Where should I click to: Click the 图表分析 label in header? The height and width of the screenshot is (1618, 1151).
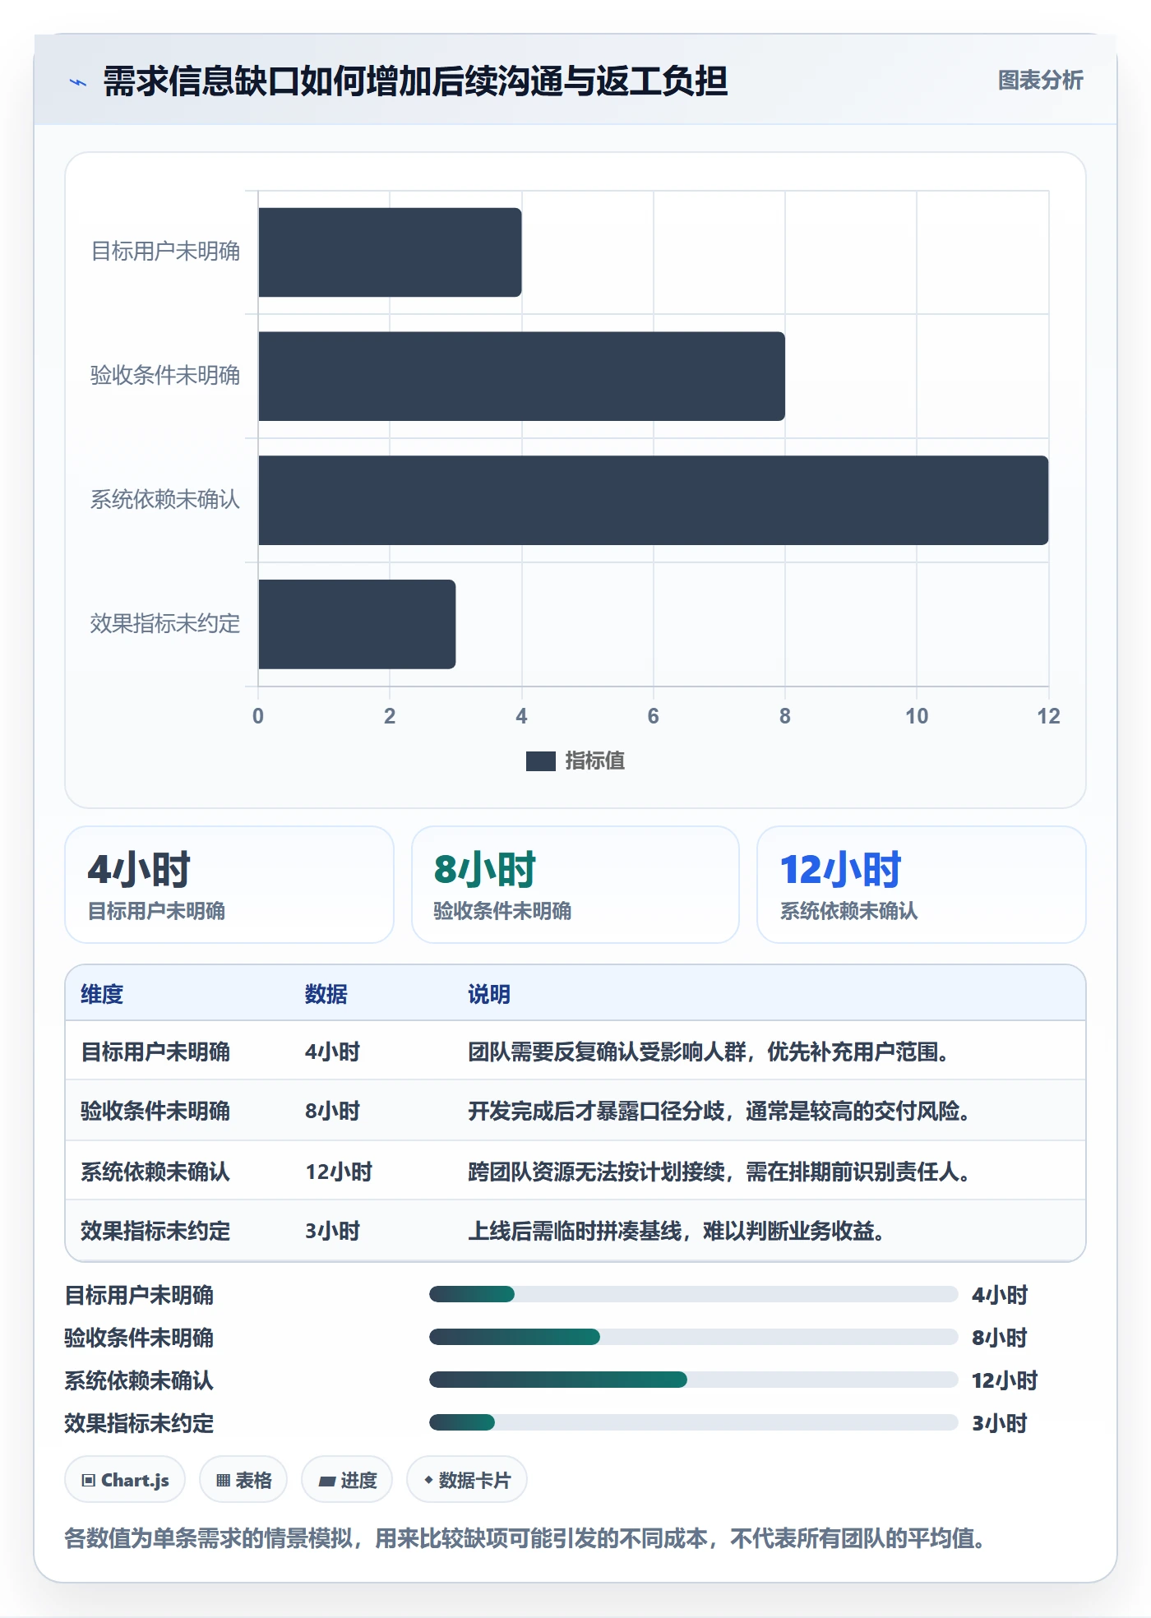click(1040, 80)
